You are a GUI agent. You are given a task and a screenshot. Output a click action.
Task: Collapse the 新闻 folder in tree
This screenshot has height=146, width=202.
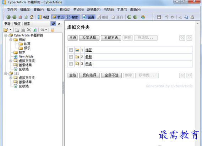coord(11,39)
